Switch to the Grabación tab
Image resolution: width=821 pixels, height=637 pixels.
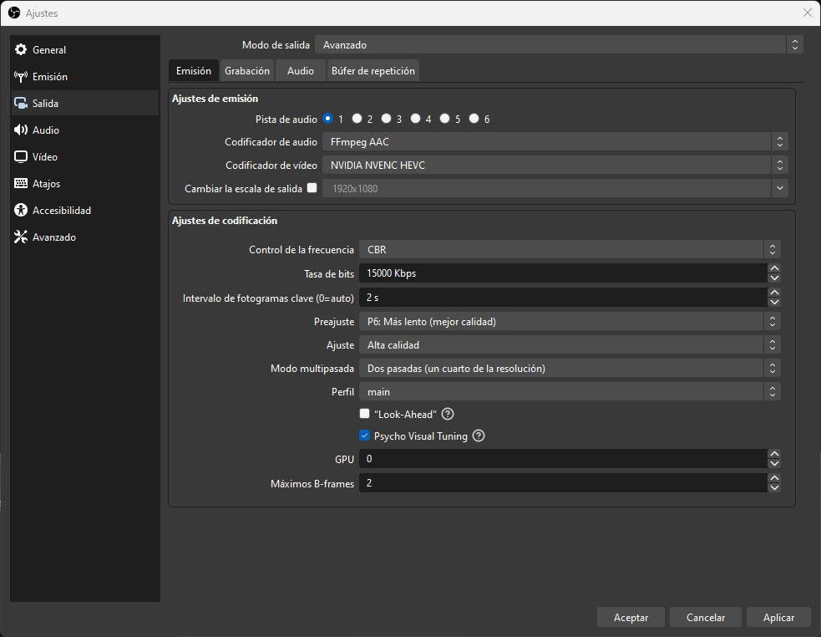247,71
